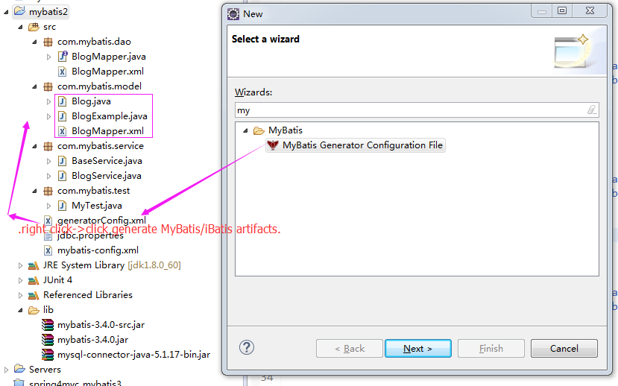The width and height of the screenshot is (618, 386).
Task: Click the lib folder icon
Action: coord(34,311)
